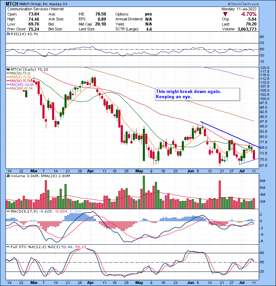Image resolution: width=276 pixels, height=286 pixels.
Task: Click the P/E value 78.50
Action: point(101,14)
